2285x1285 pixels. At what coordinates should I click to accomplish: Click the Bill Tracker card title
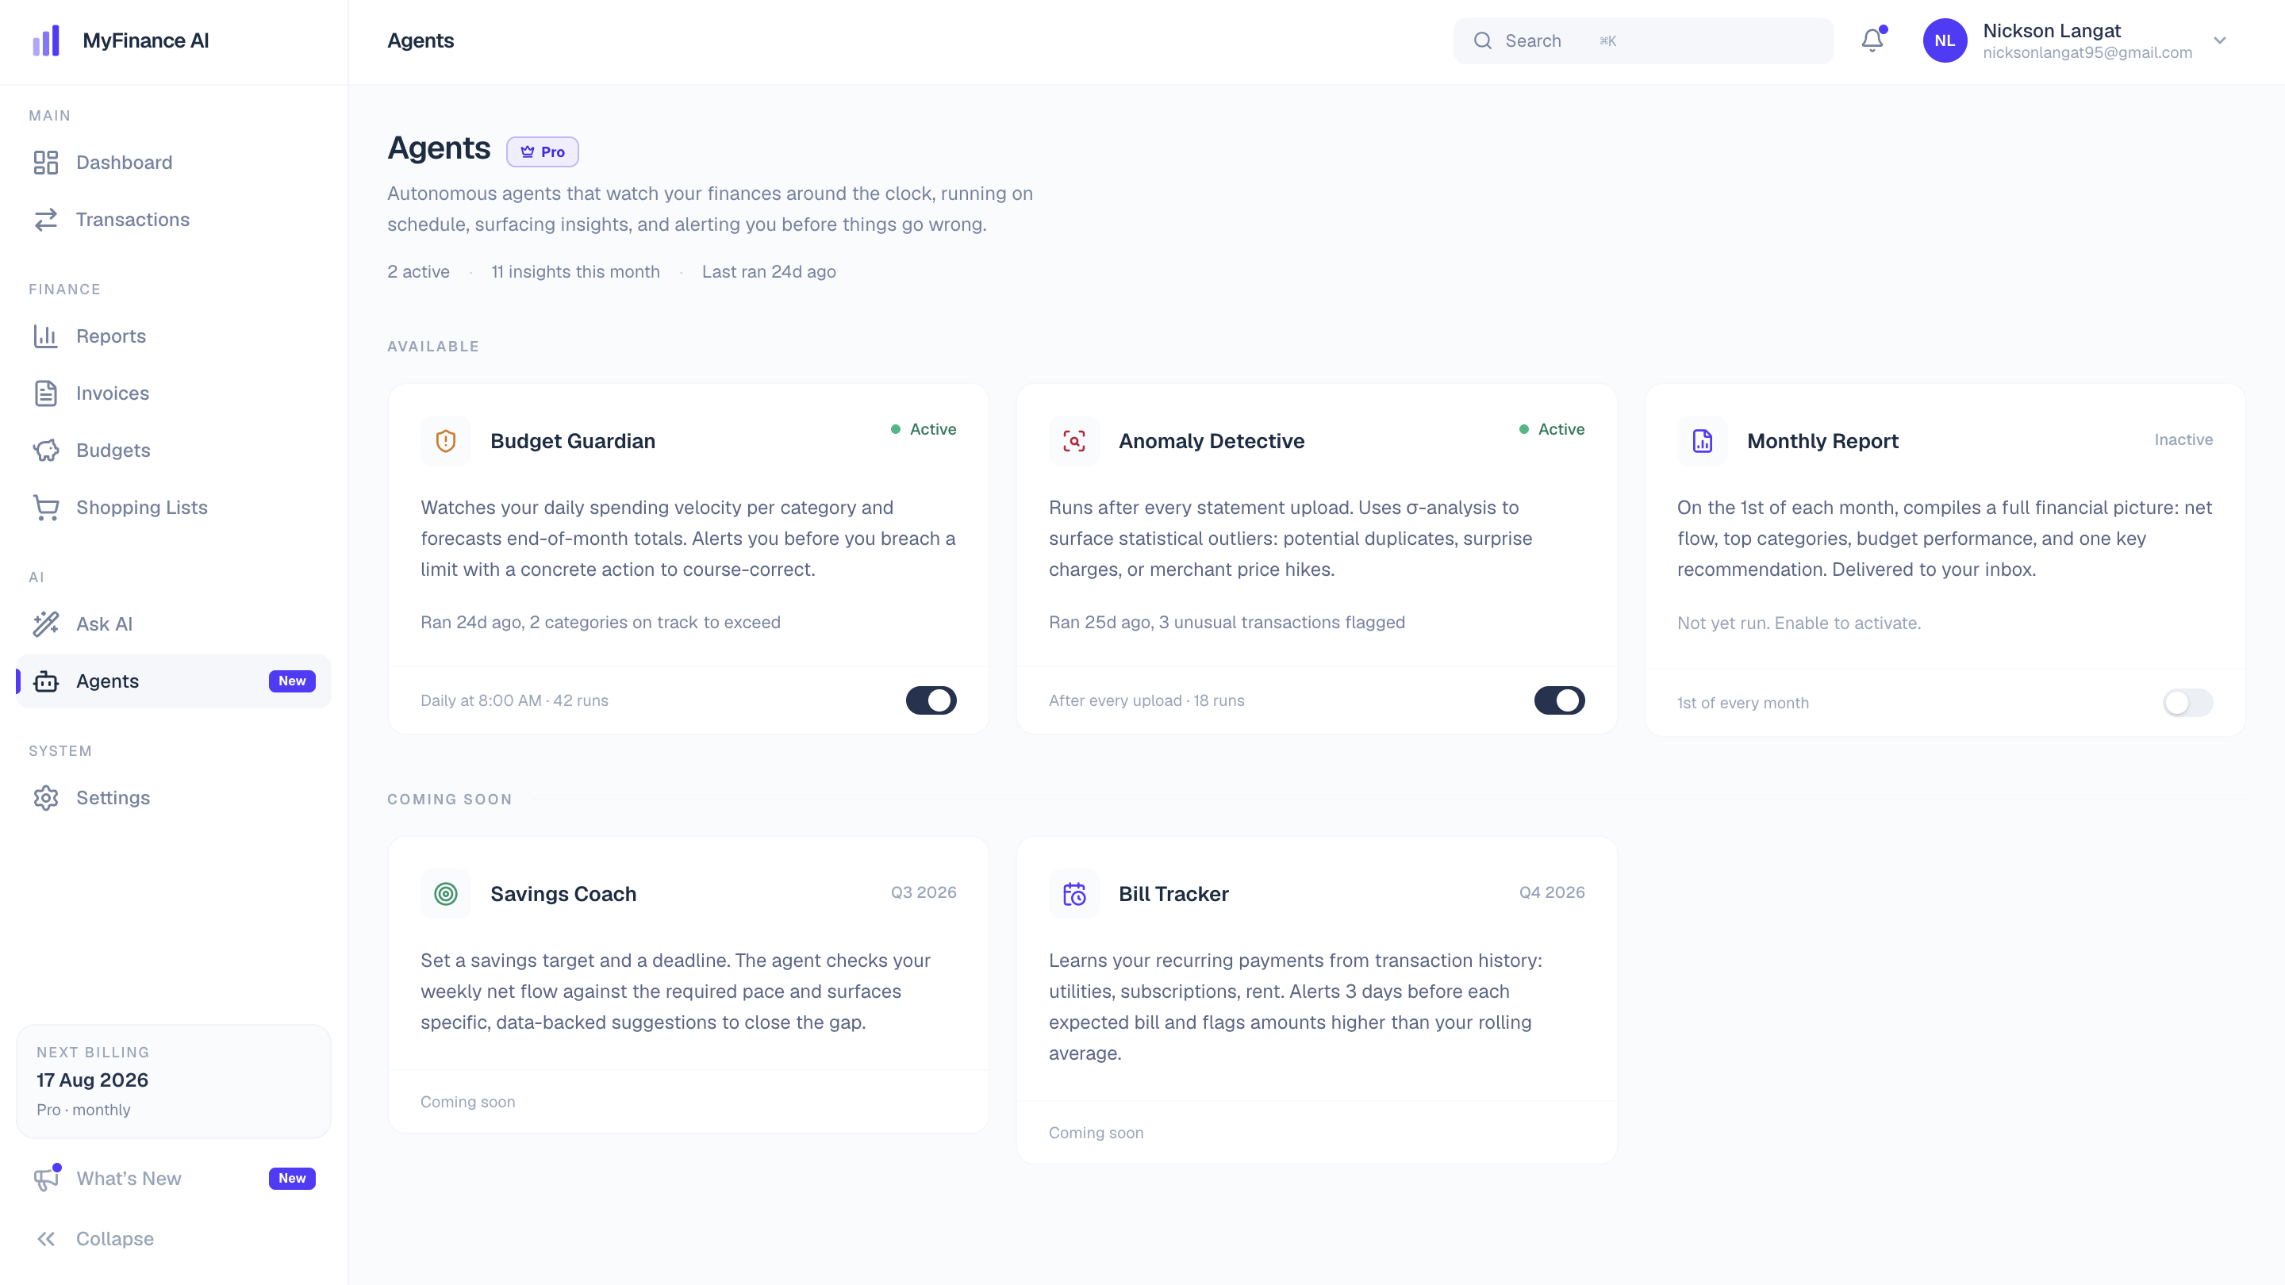(x=1173, y=894)
